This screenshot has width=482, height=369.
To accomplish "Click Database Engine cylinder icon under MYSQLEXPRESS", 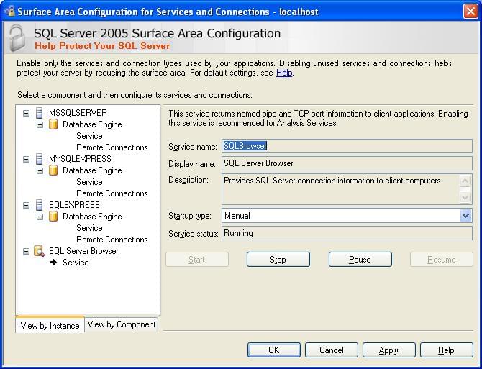I will tap(53, 170).
